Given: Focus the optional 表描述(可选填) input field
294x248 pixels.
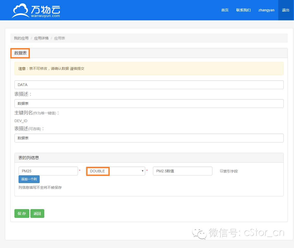Looking at the screenshot, I should pos(149,138).
